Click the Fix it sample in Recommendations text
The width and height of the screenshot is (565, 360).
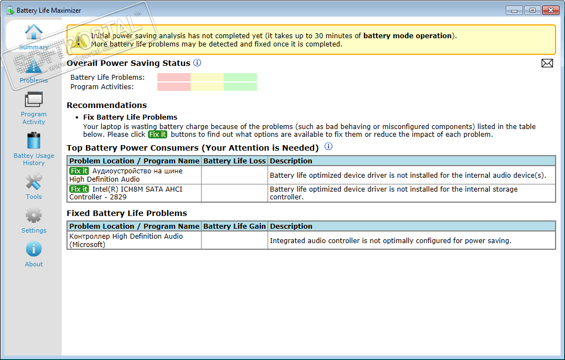pyautogui.click(x=157, y=135)
